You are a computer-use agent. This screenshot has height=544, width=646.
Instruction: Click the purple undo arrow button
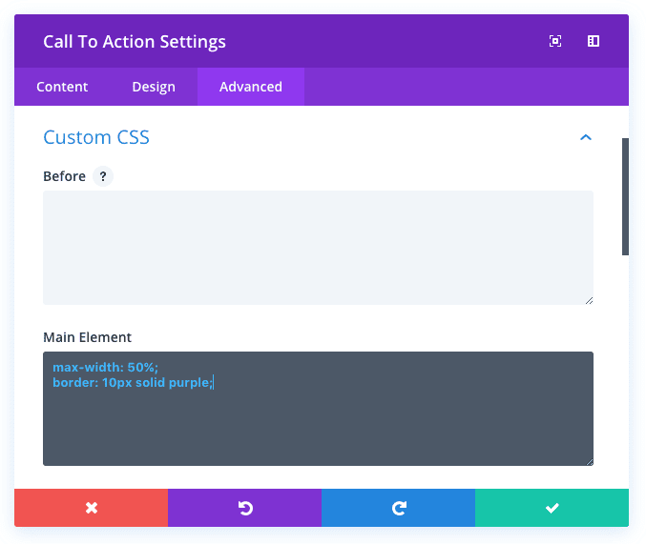point(245,508)
